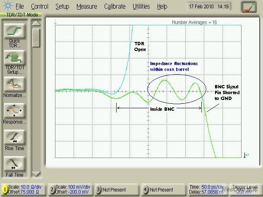
Task: Click the waveform icon in top-right corner
Action: tap(249, 7)
